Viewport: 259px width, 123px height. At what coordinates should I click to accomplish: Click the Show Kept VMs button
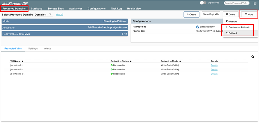click(211, 14)
